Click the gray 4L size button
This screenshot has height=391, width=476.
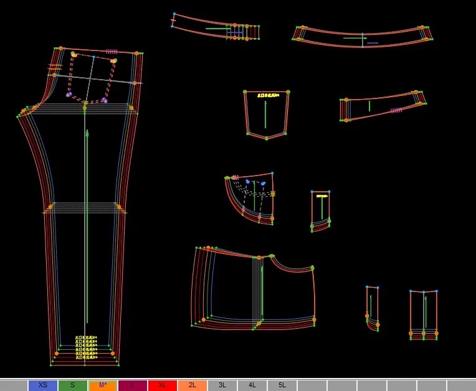click(252, 385)
